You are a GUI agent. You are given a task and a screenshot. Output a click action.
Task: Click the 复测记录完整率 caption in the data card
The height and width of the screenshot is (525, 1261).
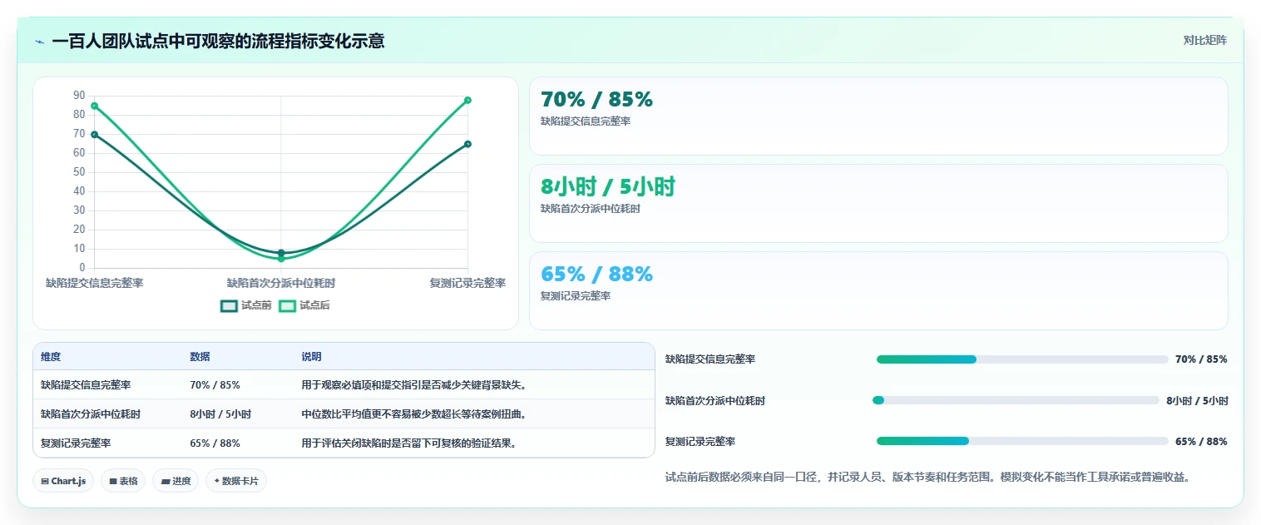(x=576, y=296)
